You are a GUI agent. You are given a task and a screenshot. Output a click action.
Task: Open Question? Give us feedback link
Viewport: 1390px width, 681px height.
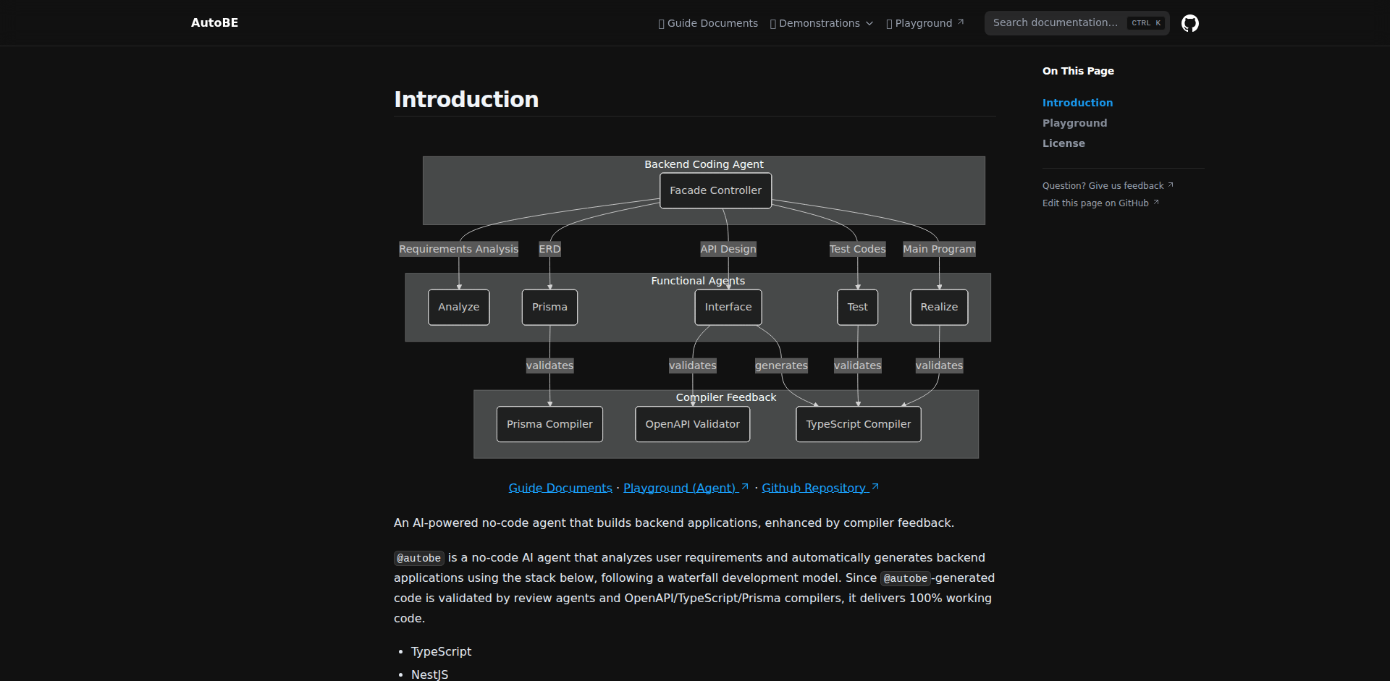pyautogui.click(x=1108, y=186)
